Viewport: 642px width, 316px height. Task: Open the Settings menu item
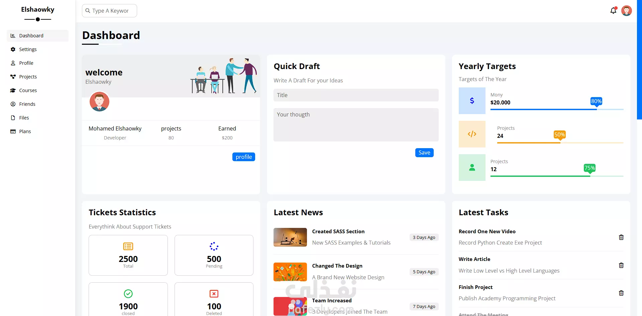pos(37,49)
